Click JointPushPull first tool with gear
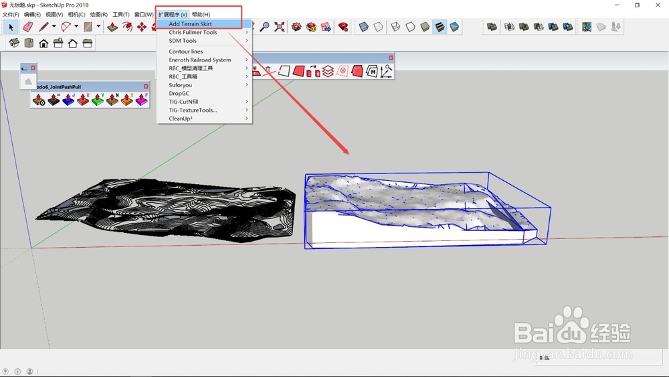This screenshot has height=377, width=669. coord(39,100)
